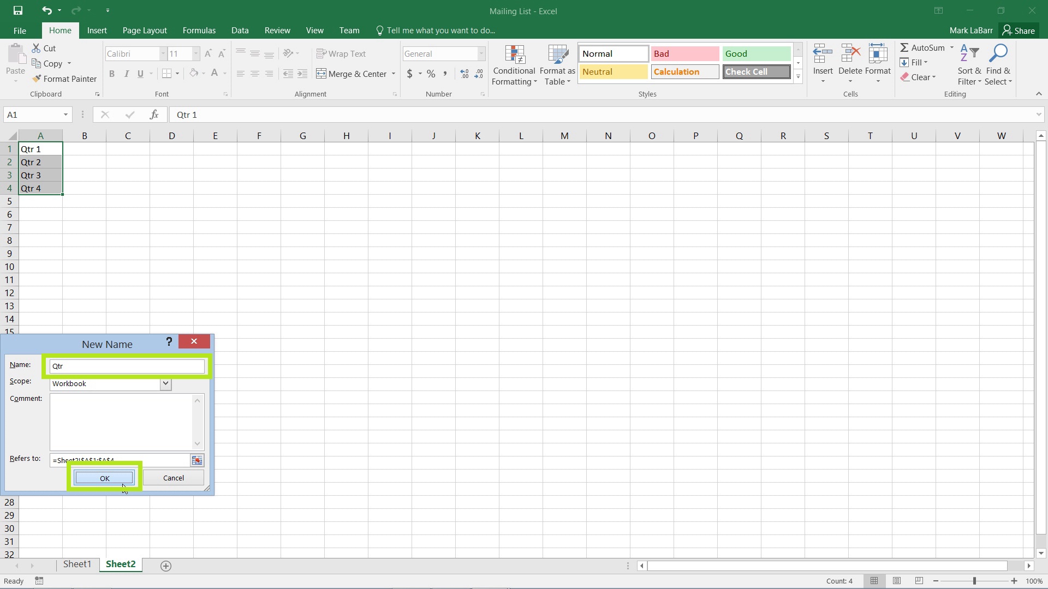Screen dimensions: 1048x589
Task: Click the Conditional Formatting icon
Action: pyautogui.click(x=515, y=63)
